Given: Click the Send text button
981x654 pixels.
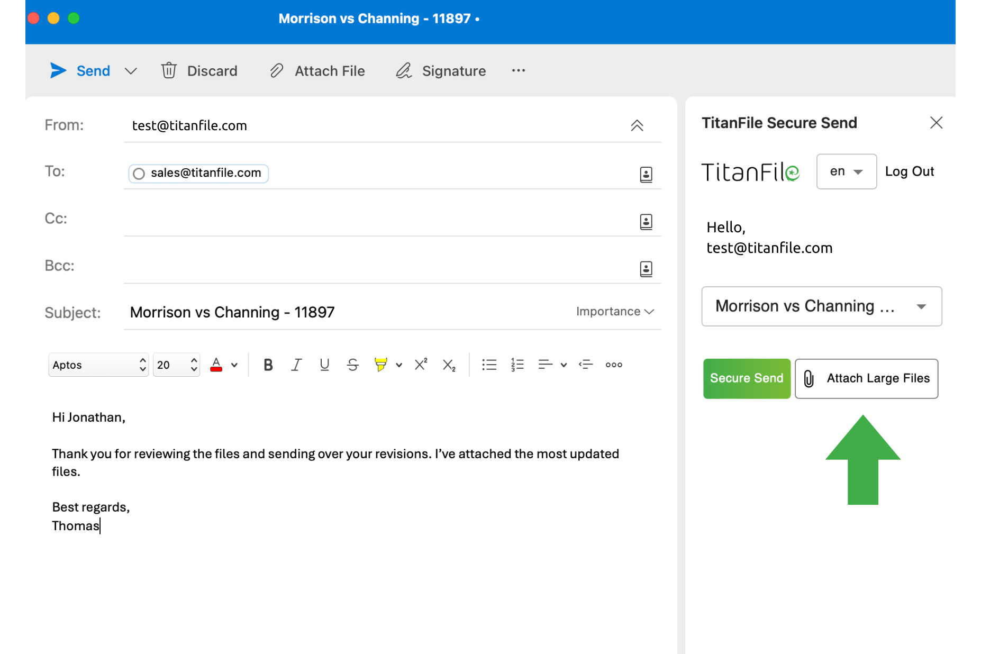Looking at the screenshot, I should 93,71.
